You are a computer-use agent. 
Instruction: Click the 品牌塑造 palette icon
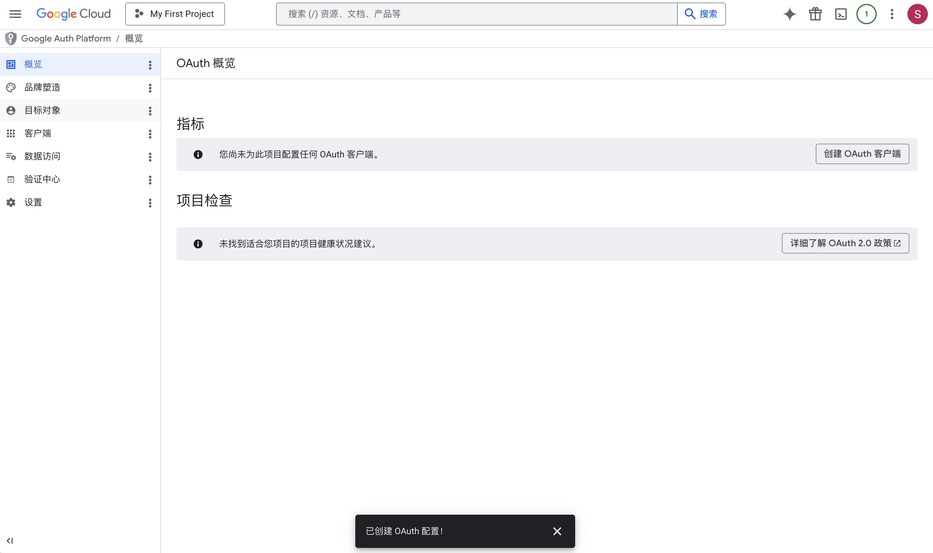[x=11, y=87]
